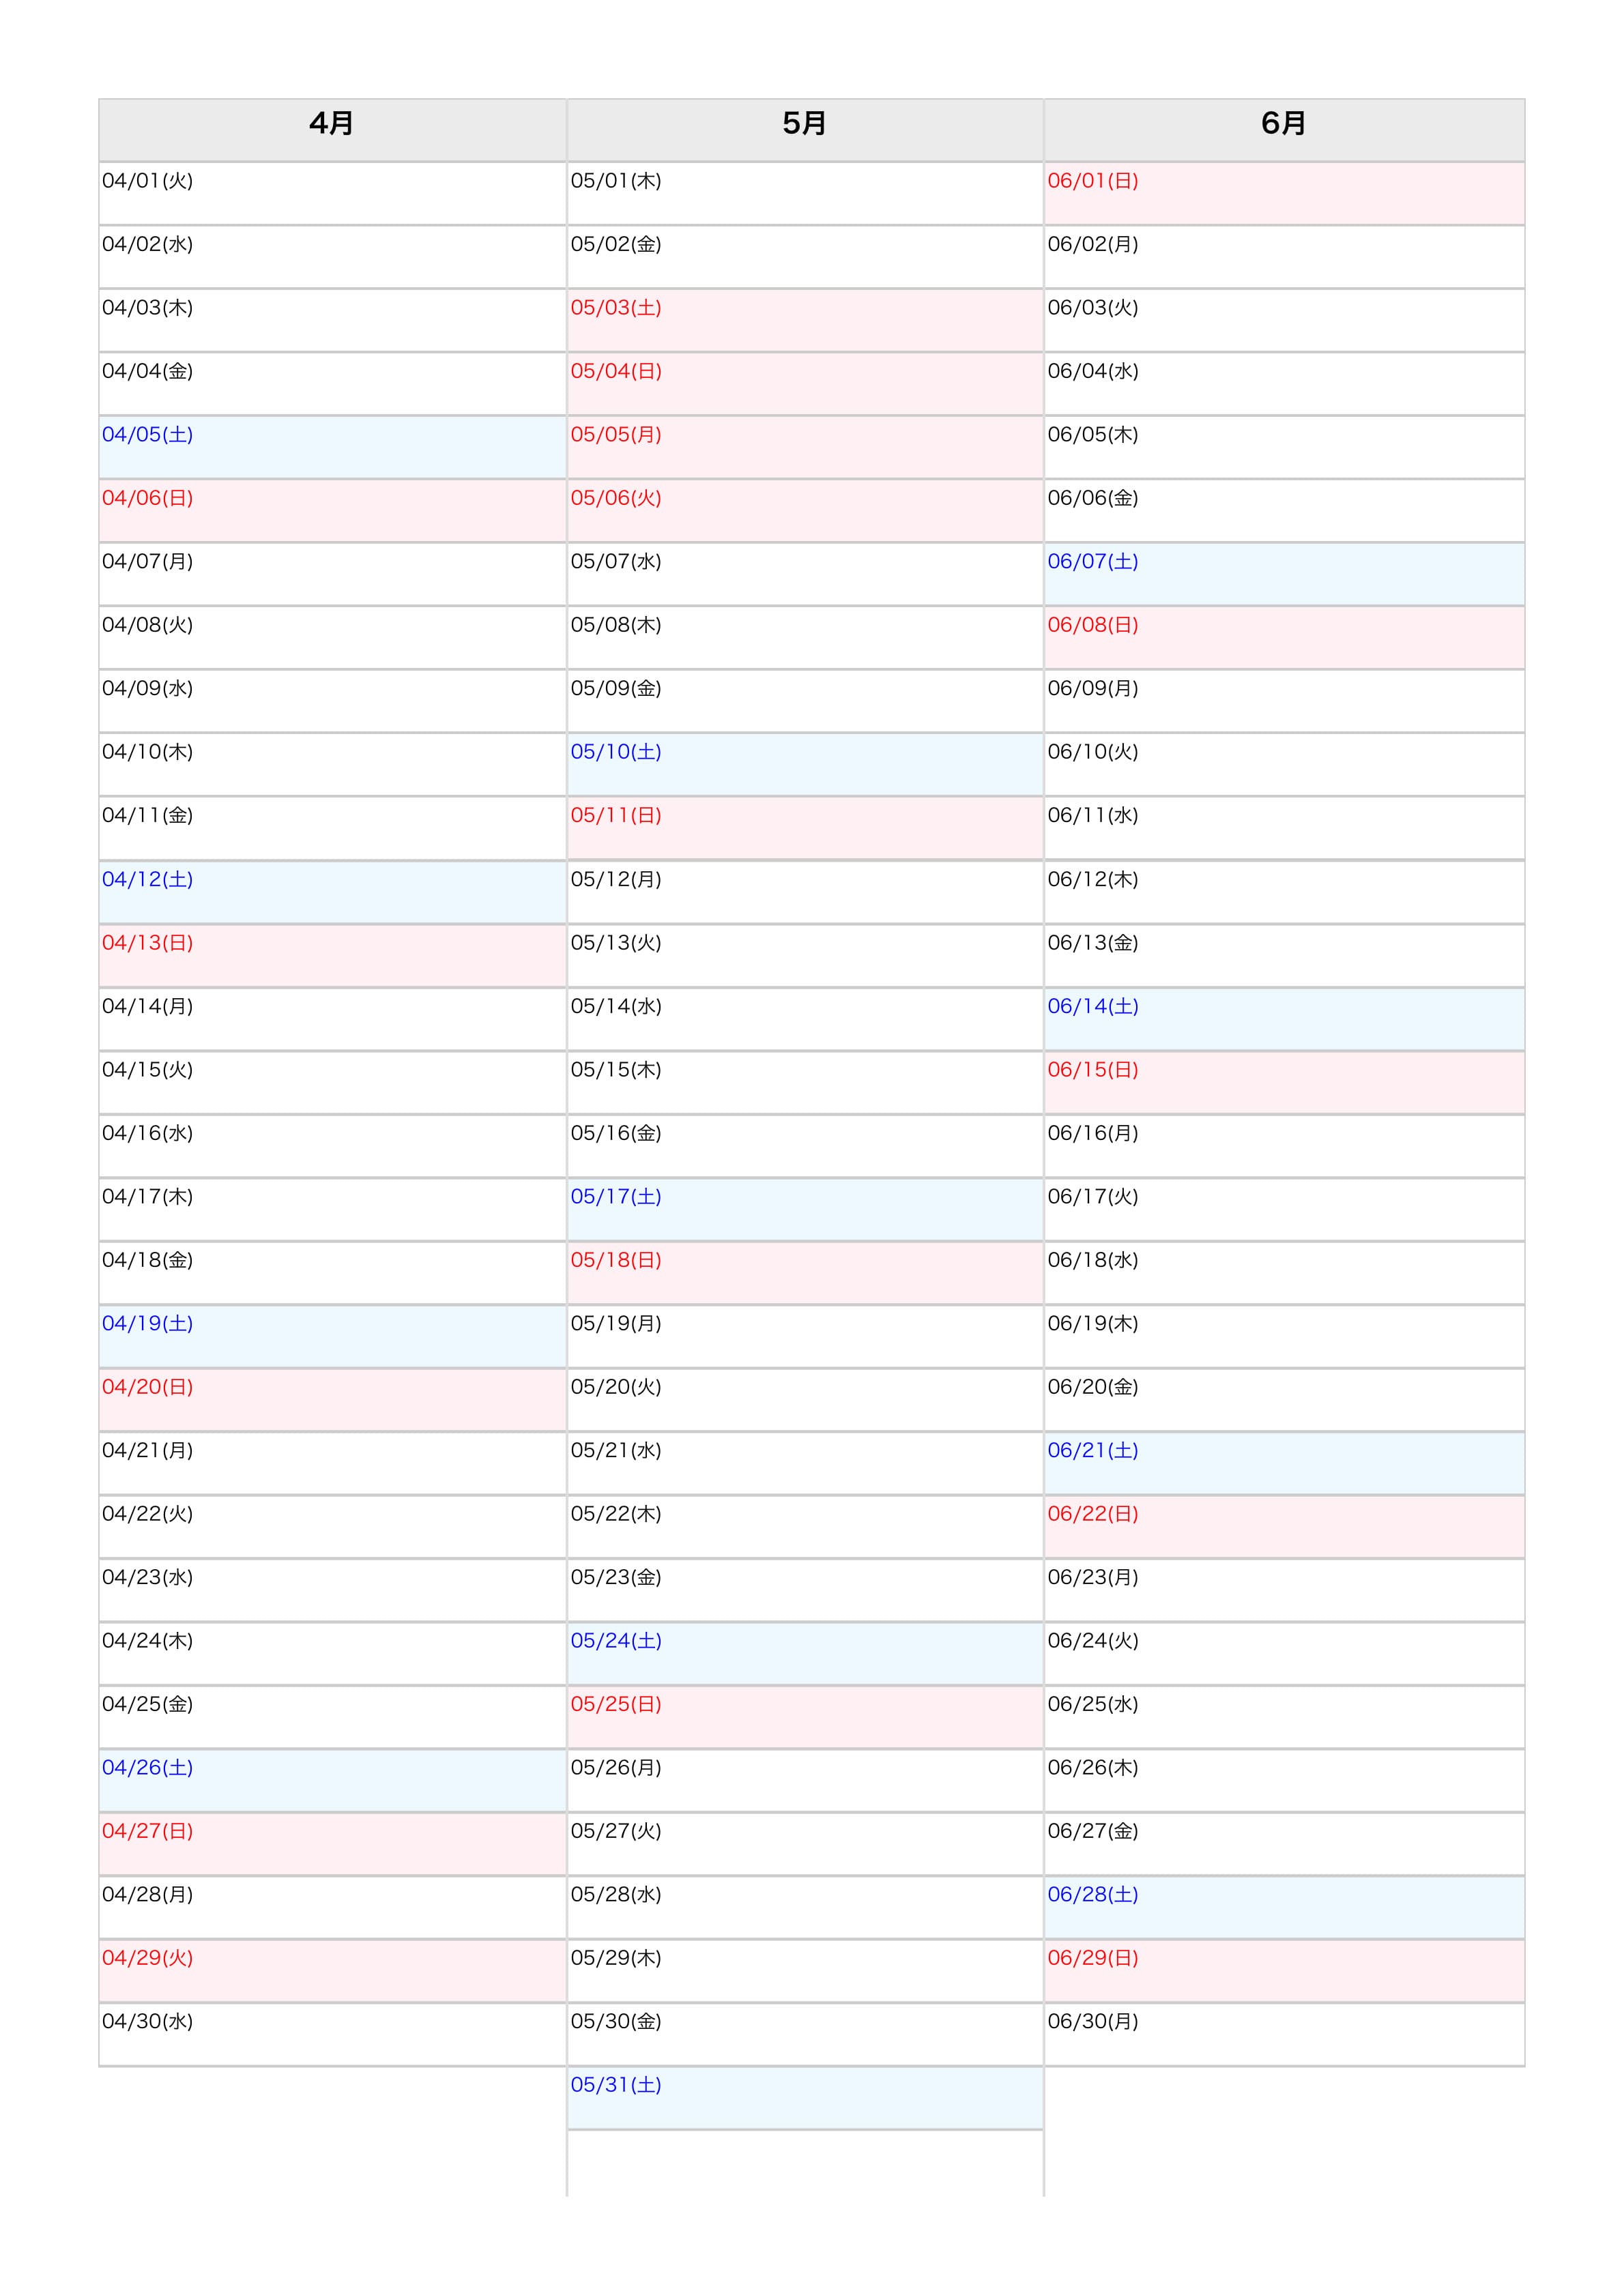Click the 04/29(火) holiday cell
This screenshot has height=2295, width=1624.
pos(332,1970)
